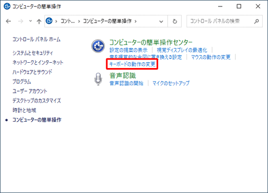Click the window title bar app icon
The height and width of the screenshot is (193, 268).
(7, 6)
